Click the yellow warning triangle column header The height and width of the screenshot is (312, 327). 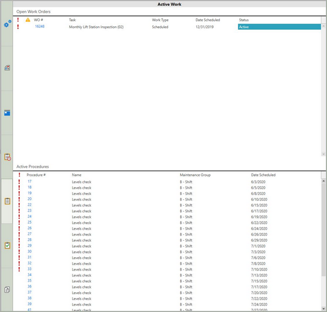click(27, 20)
